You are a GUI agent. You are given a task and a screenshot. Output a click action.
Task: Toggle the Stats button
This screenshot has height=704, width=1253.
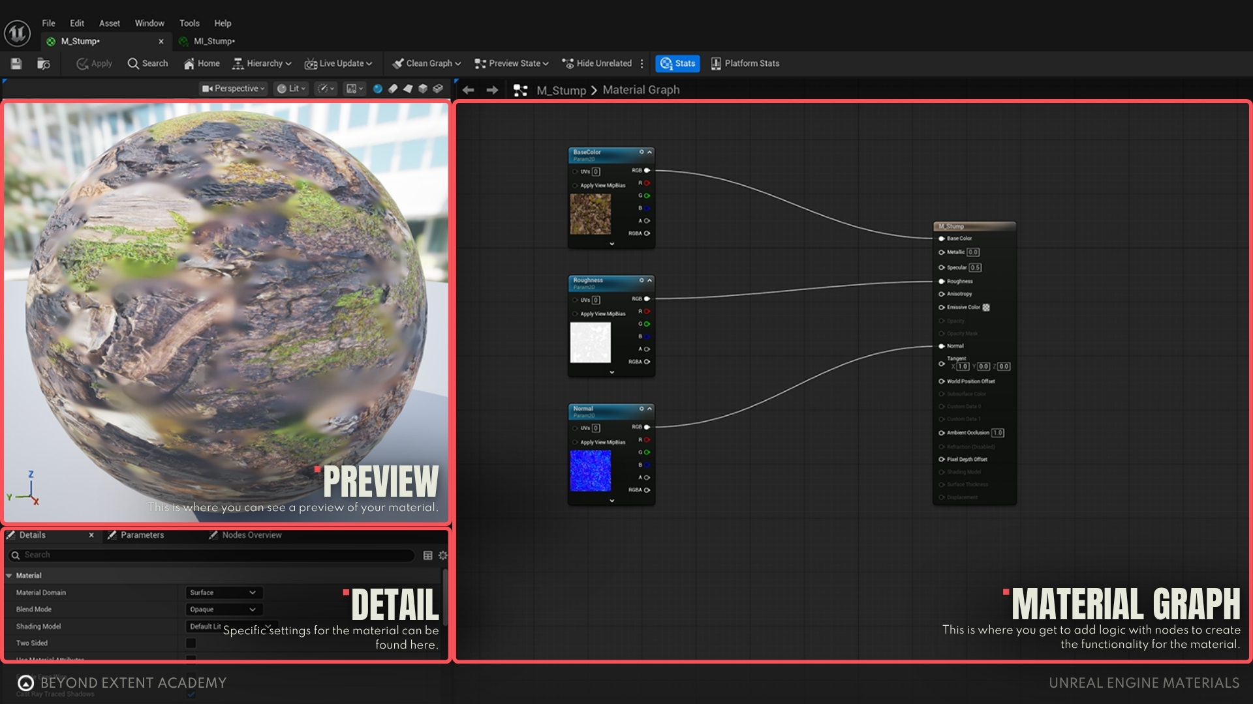[x=677, y=63]
